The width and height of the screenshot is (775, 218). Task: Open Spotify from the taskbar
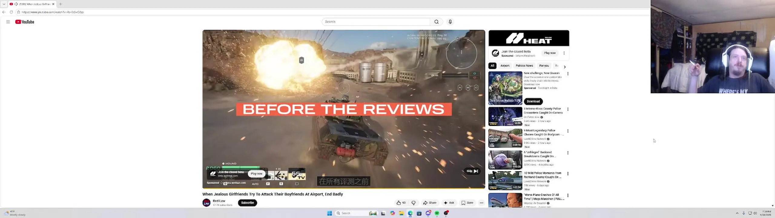coord(437,213)
